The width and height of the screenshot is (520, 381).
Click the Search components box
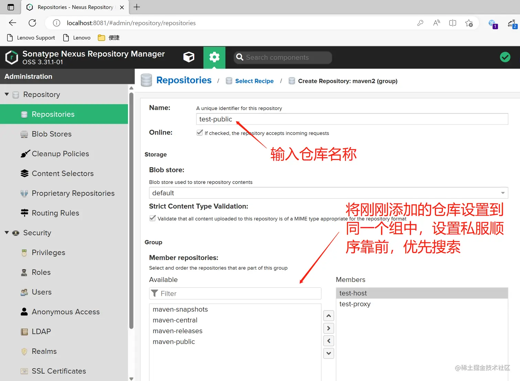point(283,57)
